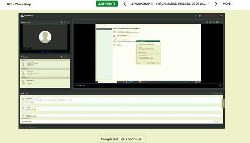Open the emoji picker in chat input
Image resolution: width=250 pixels, height=143 pixels.
(221, 122)
